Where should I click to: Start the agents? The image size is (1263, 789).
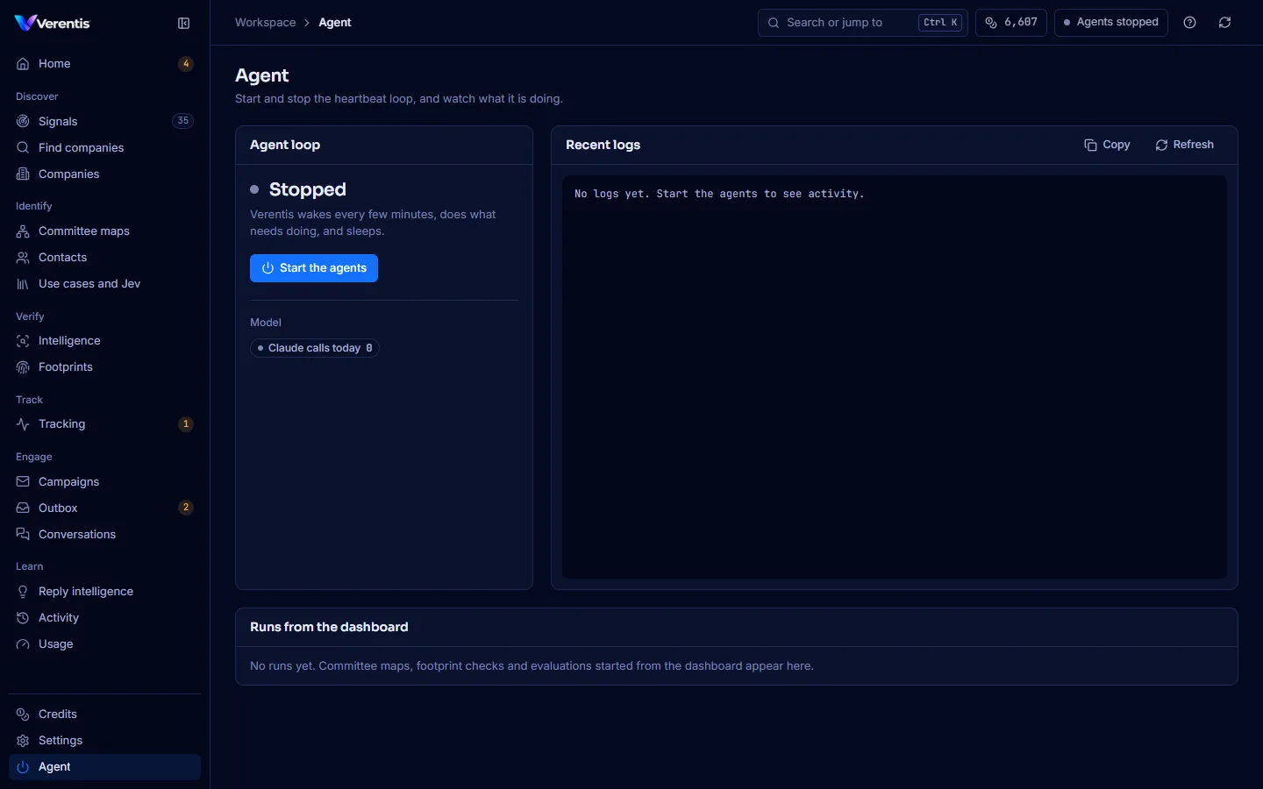pos(314,268)
